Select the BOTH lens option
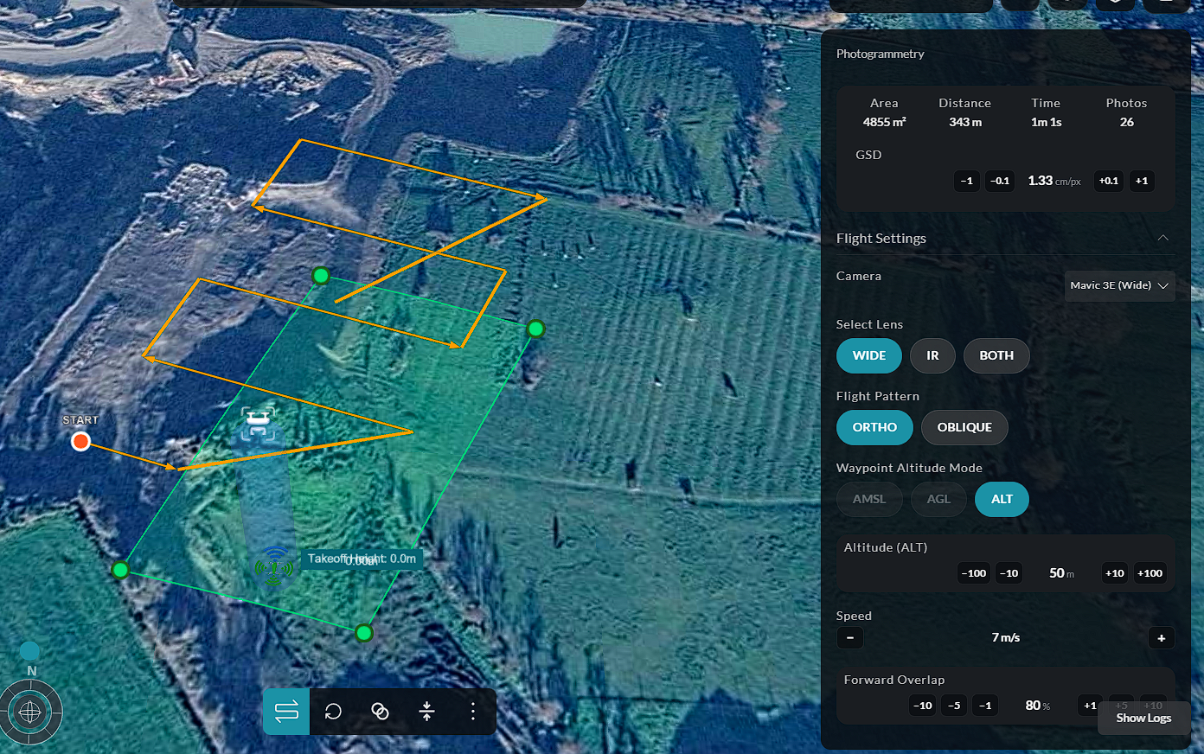Viewport: 1204px width, 754px height. pyautogui.click(x=996, y=355)
